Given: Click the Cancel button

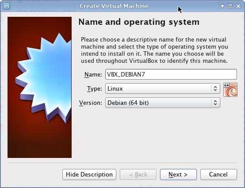Looking at the screenshot, I should click(218, 174).
